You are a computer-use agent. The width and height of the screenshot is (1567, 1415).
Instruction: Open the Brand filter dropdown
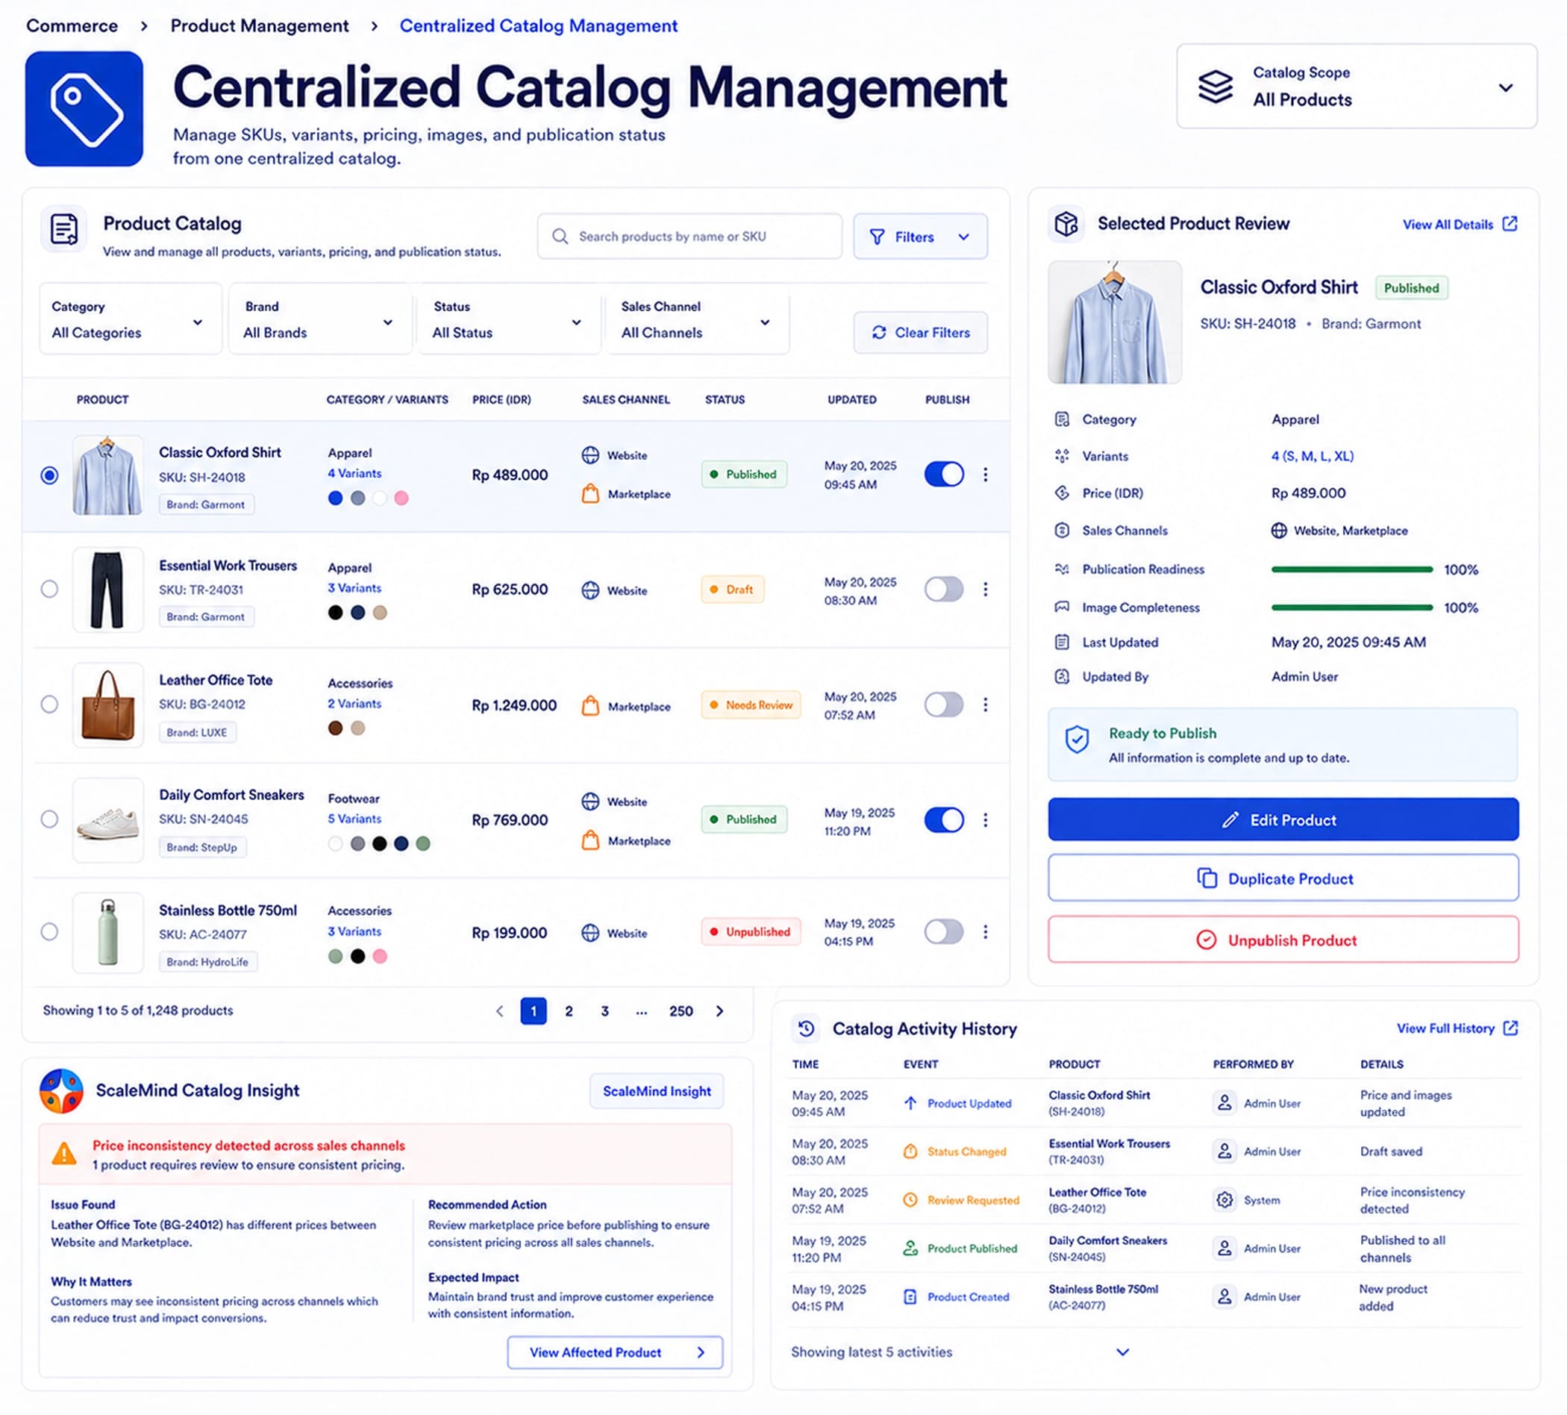(319, 319)
